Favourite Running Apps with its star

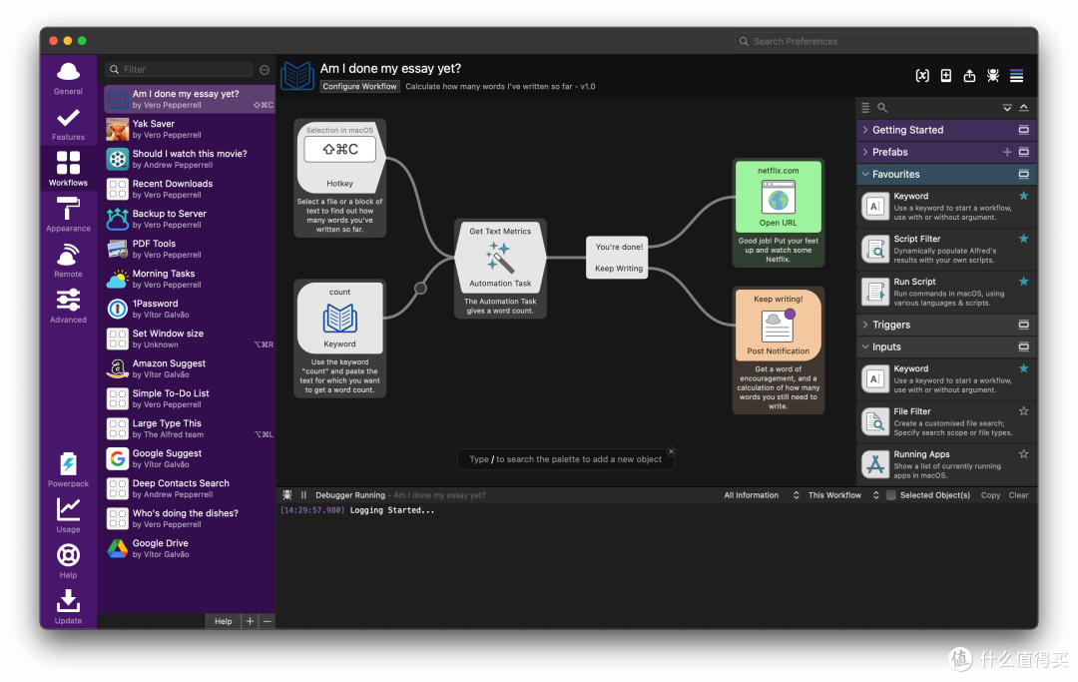(x=1024, y=453)
